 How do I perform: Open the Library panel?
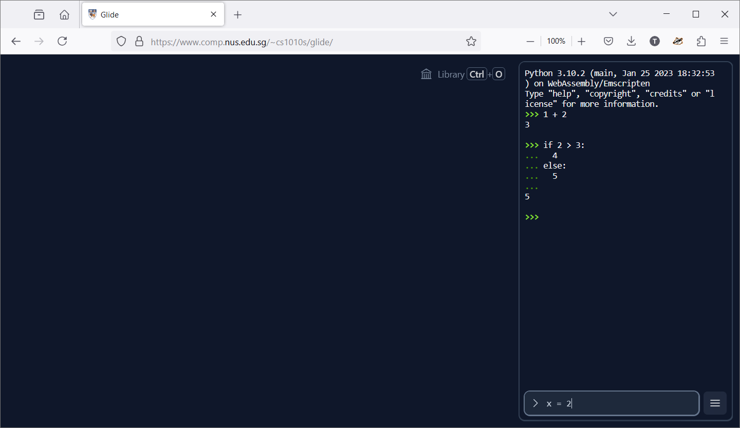451,75
